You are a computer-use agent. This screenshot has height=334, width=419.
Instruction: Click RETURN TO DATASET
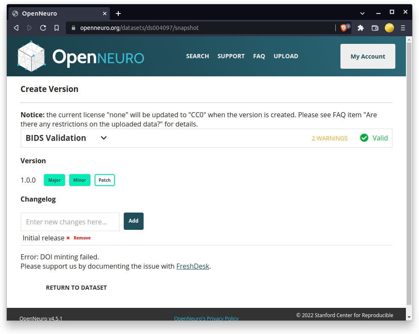(x=76, y=287)
